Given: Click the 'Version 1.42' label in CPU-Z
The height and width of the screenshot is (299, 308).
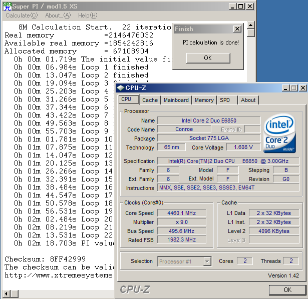Looking at the screenshot, I should click(x=283, y=275).
